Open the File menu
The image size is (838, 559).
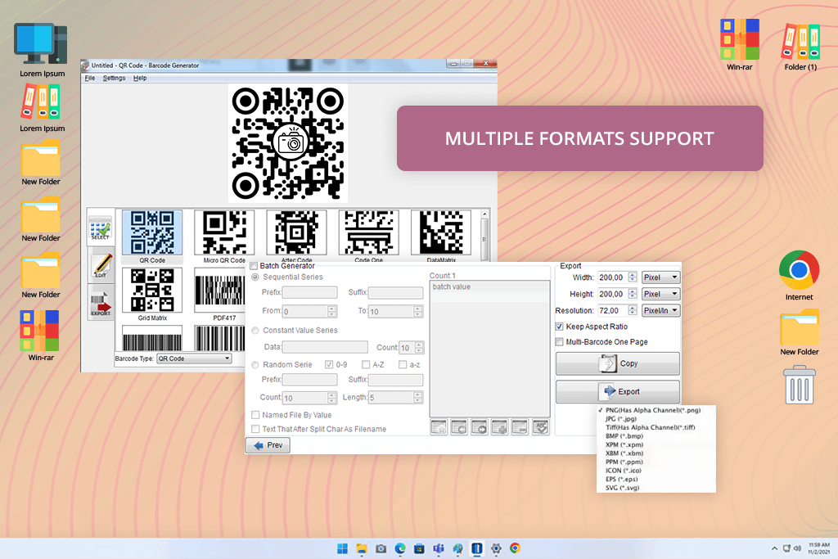[90, 78]
